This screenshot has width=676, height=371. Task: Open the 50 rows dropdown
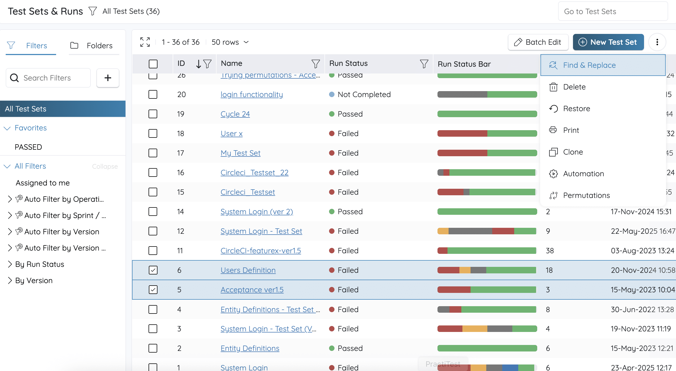pyautogui.click(x=230, y=42)
